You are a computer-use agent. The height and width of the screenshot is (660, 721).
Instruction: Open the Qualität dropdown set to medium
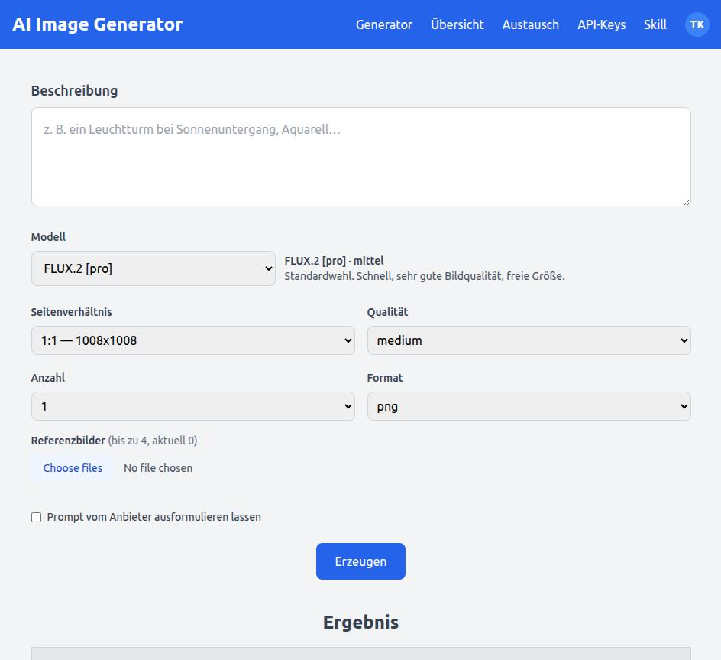(529, 340)
